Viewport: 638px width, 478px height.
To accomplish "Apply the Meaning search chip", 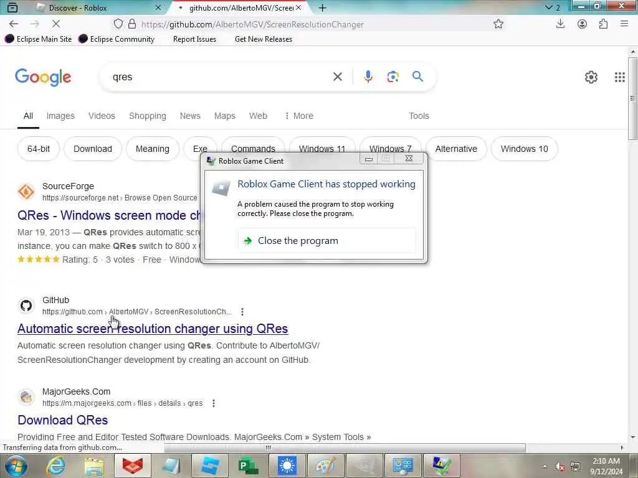I will pos(153,149).
